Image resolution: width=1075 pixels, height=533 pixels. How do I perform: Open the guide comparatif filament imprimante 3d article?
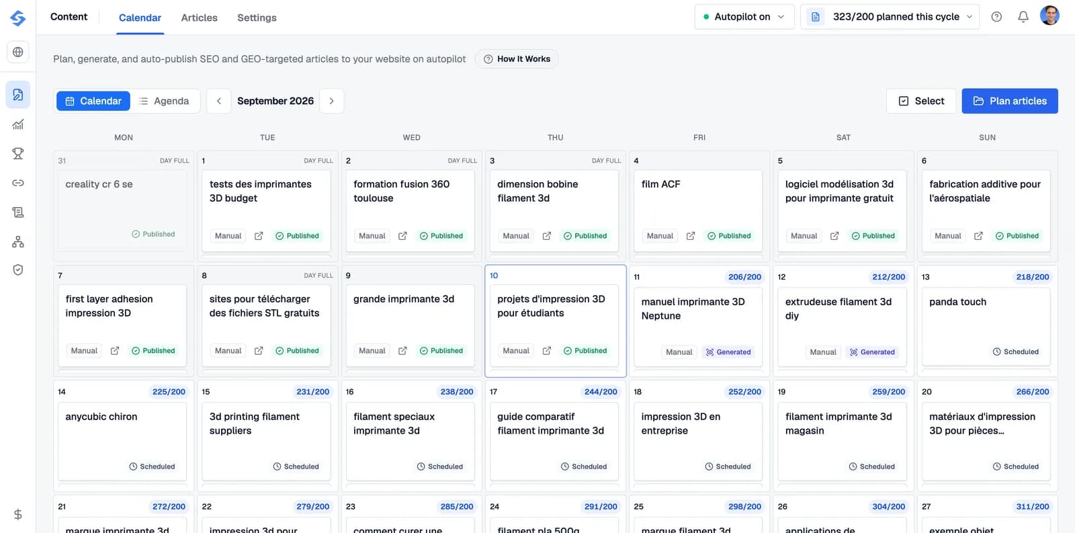click(554, 442)
